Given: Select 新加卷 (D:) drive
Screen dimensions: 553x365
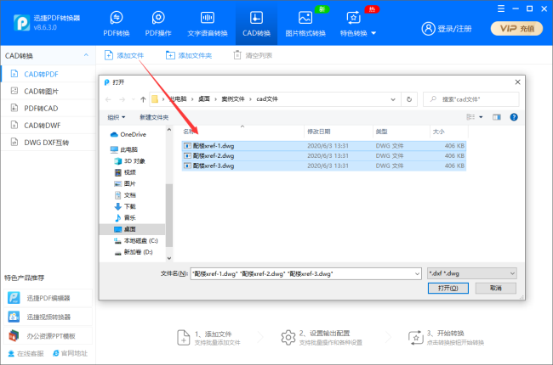Looking at the screenshot, I should (x=134, y=252).
